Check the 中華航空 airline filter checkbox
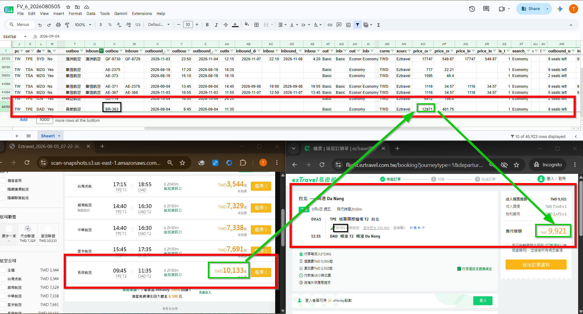Viewport: 583px width, 314px height. [3, 296]
